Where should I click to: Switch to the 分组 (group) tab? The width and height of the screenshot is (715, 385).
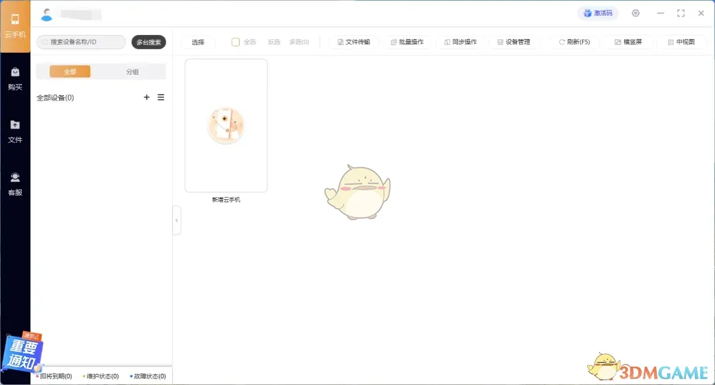[133, 71]
